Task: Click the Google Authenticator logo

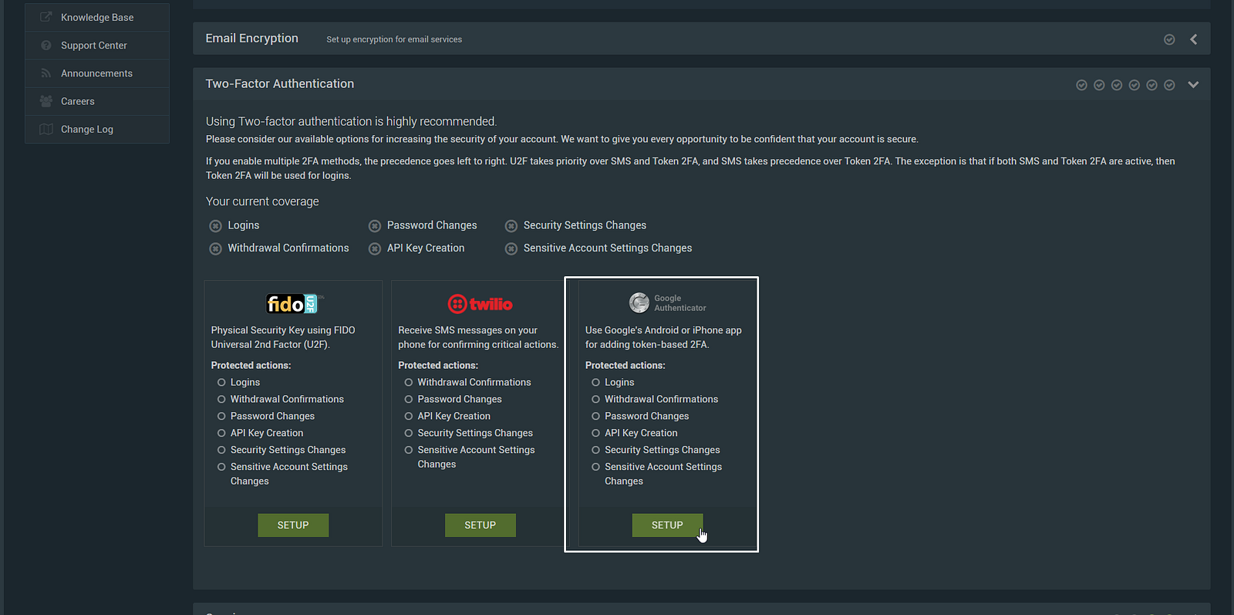Action: click(x=667, y=302)
